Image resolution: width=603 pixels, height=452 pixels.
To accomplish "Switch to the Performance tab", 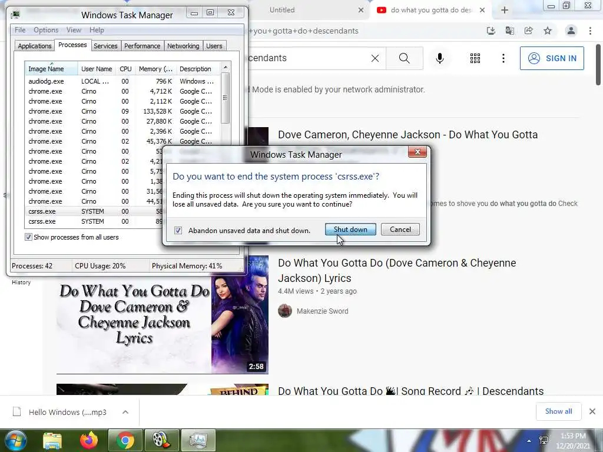I will point(142,46).
